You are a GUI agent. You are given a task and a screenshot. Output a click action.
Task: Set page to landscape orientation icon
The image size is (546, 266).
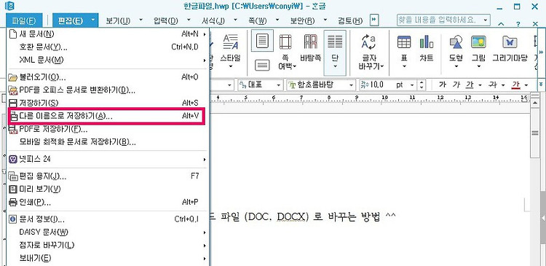(x=262, y=65)
